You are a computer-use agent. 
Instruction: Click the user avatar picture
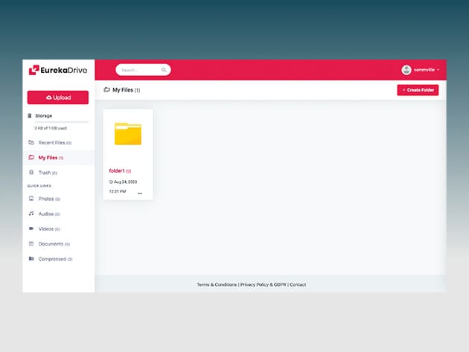[406, 70]
